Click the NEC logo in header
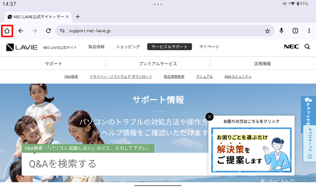 [x=291, y=47]
